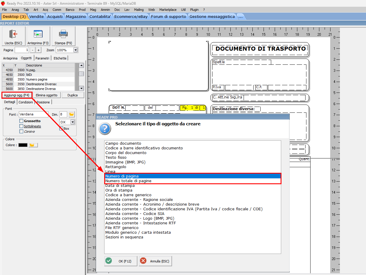Viewport: 366px width, 275px height.
Task: Click the Aggiungi ogg.(F4) button
Action: click(16, 95)
